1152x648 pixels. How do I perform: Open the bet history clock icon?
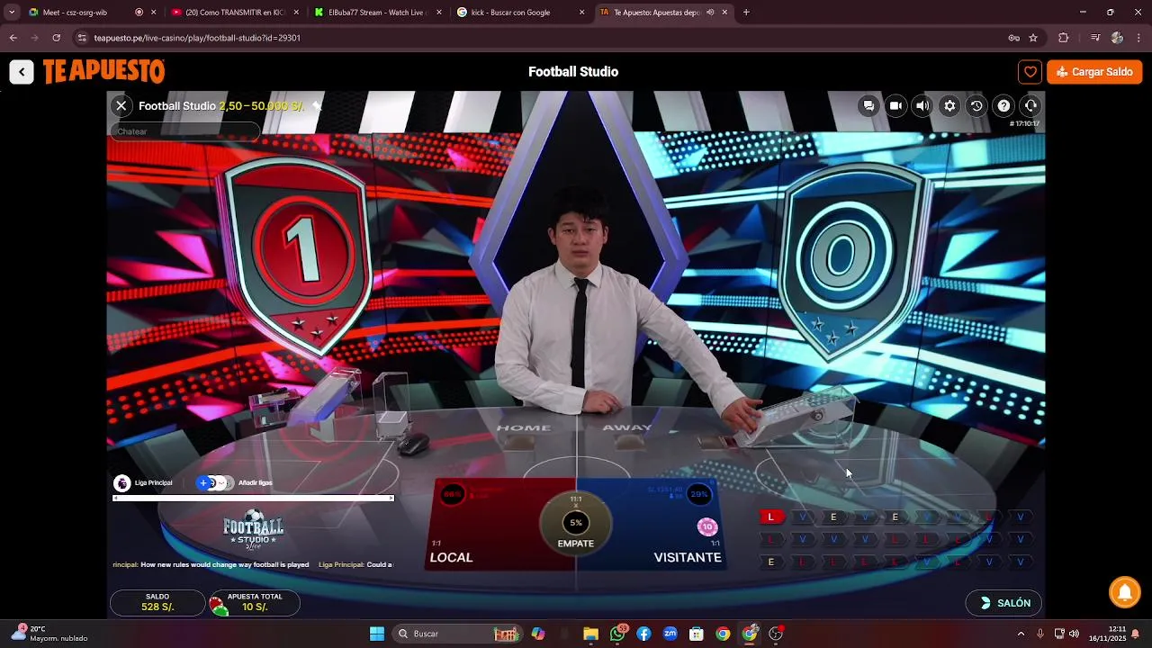pos(976,105)
